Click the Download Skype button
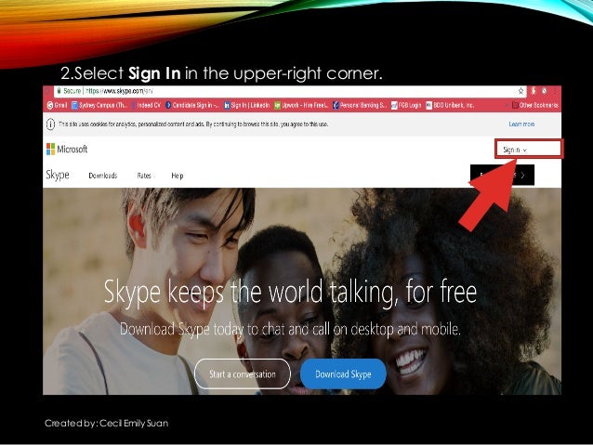593x445 pixels. pos(343,373)
